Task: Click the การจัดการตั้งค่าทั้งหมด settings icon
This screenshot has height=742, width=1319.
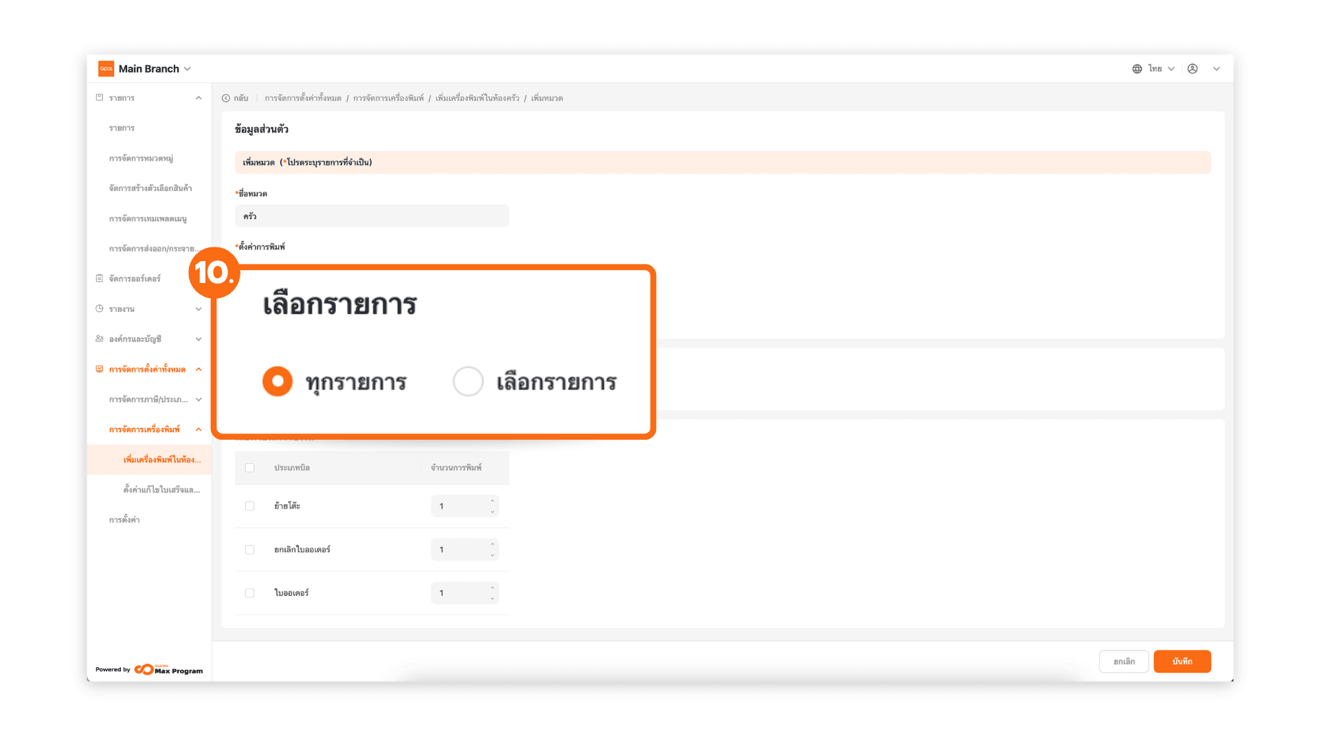Action: [100, 369]
